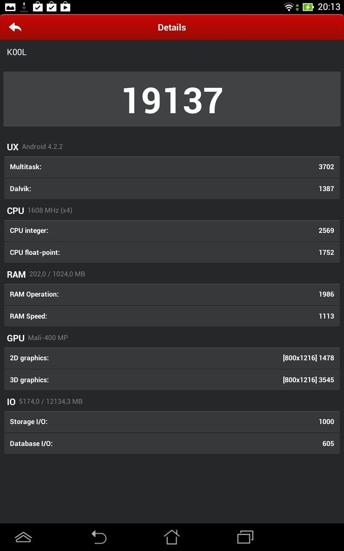Tap the total score 19137 panel
This screenshot has width=344, height=551.
[172, 99]
